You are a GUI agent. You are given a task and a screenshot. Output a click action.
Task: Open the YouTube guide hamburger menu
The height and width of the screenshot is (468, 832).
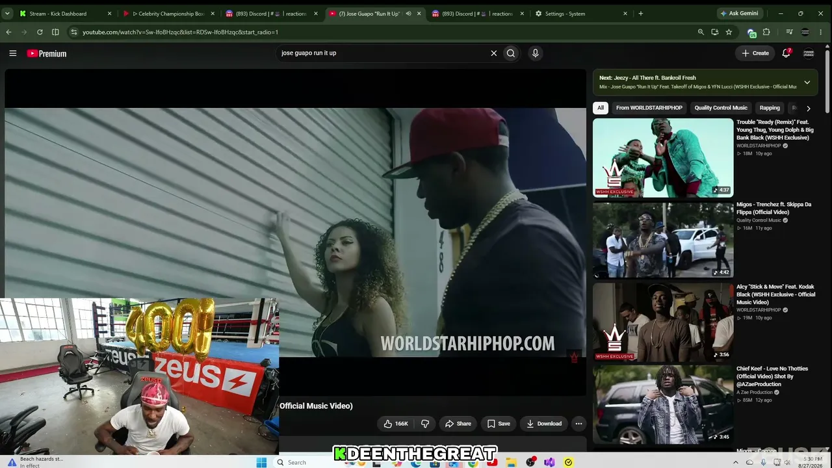(x=12, y=53)
